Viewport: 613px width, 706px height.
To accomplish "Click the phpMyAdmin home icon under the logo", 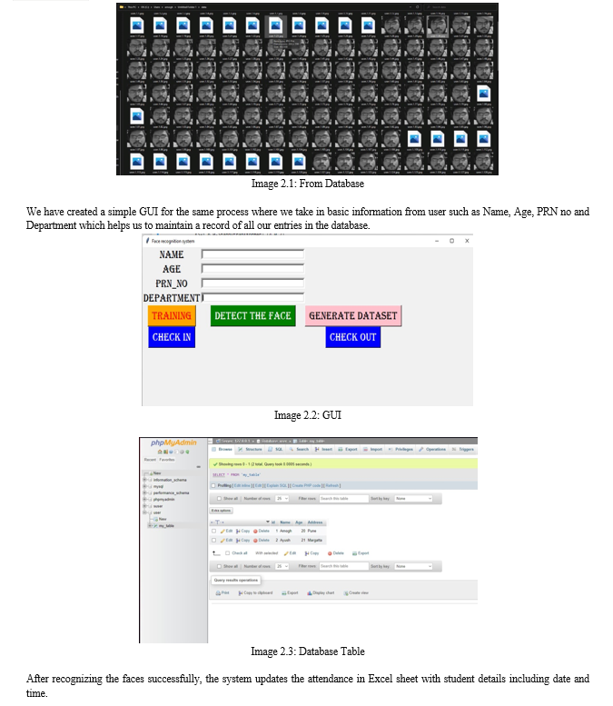I will 160,452.
